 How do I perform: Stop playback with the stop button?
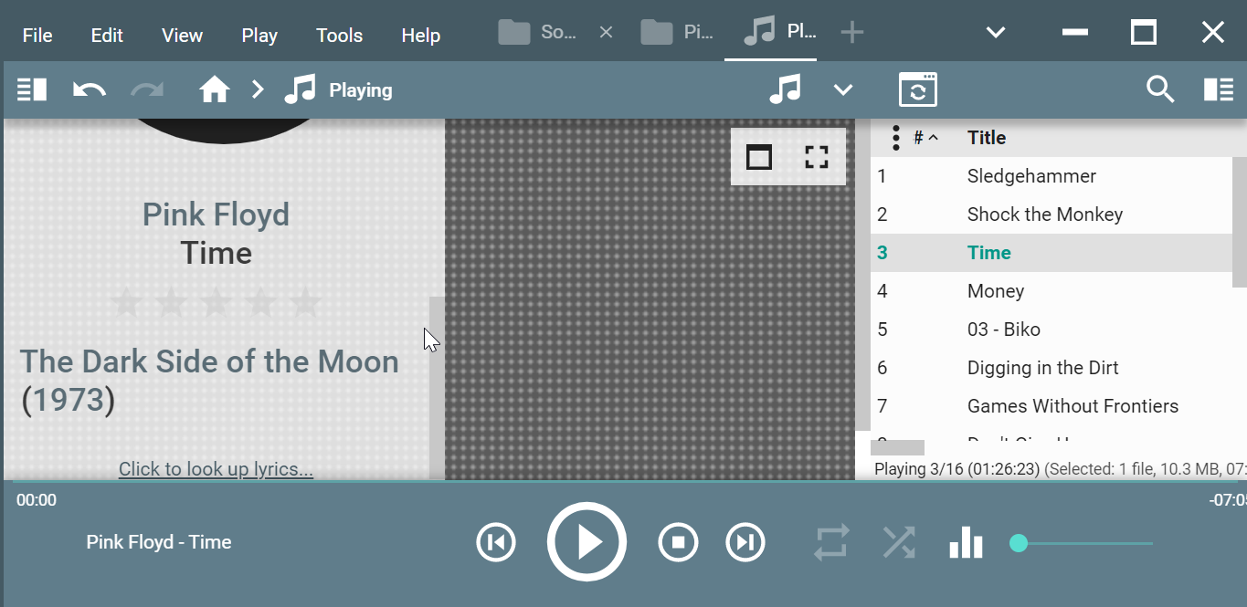coord(678,543)
